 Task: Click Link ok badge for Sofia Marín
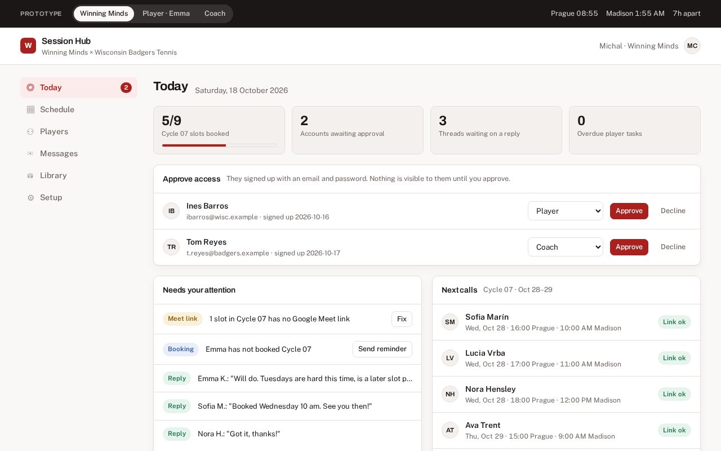[674, 322]
